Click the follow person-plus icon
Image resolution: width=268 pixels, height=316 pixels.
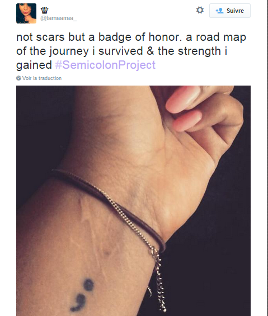coord(219,11)
